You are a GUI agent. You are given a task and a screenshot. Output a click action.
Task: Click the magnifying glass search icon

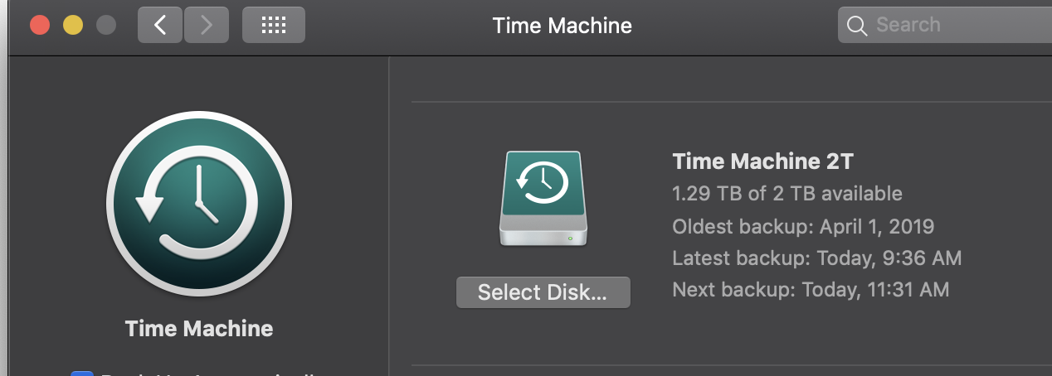pyautogui.click(x=857, y=25)
